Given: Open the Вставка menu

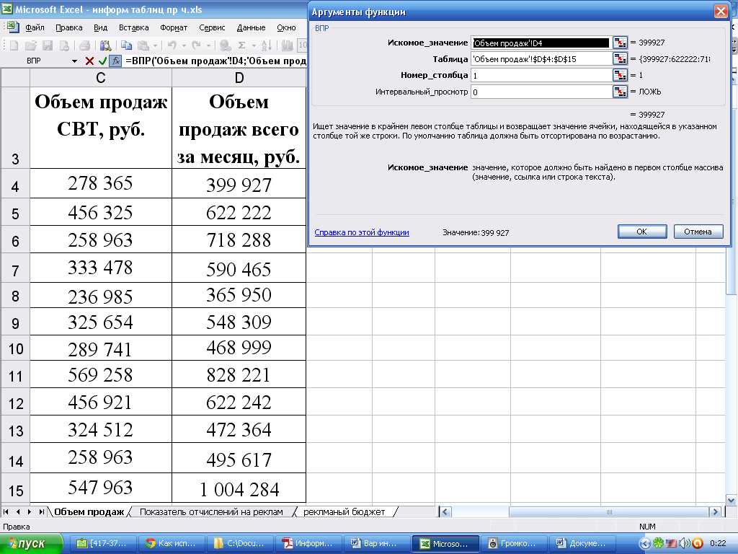Looking at the screenshot, I should click(x=133, y=27).
